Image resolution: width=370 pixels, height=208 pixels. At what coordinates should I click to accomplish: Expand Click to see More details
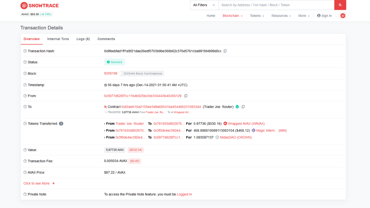[x=39, y=183]
